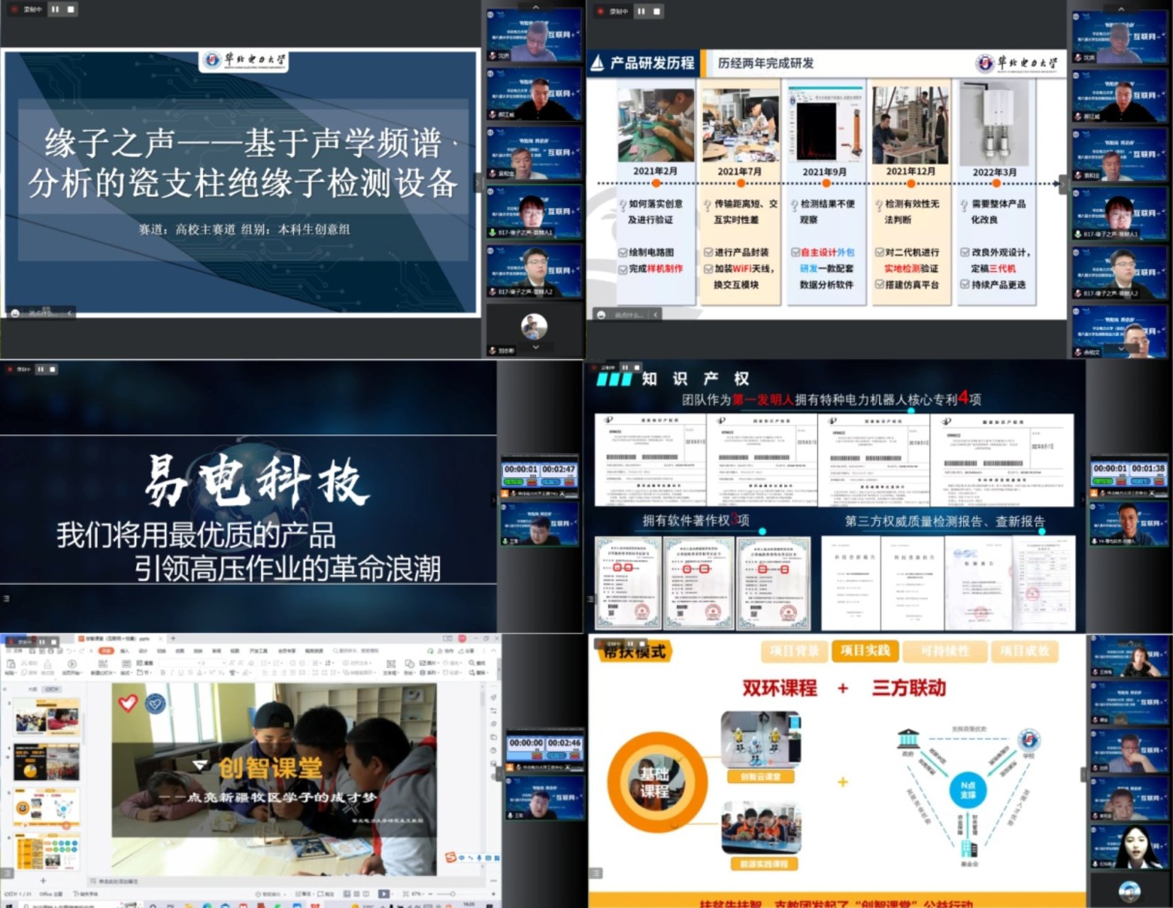Stop recording in the 易电科技 meeting
The height and width of the screenshot is (908, 1173).
click(53, 369)
